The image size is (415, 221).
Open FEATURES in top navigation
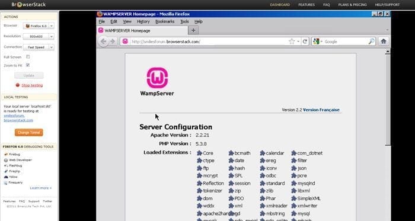click(307, 5)
